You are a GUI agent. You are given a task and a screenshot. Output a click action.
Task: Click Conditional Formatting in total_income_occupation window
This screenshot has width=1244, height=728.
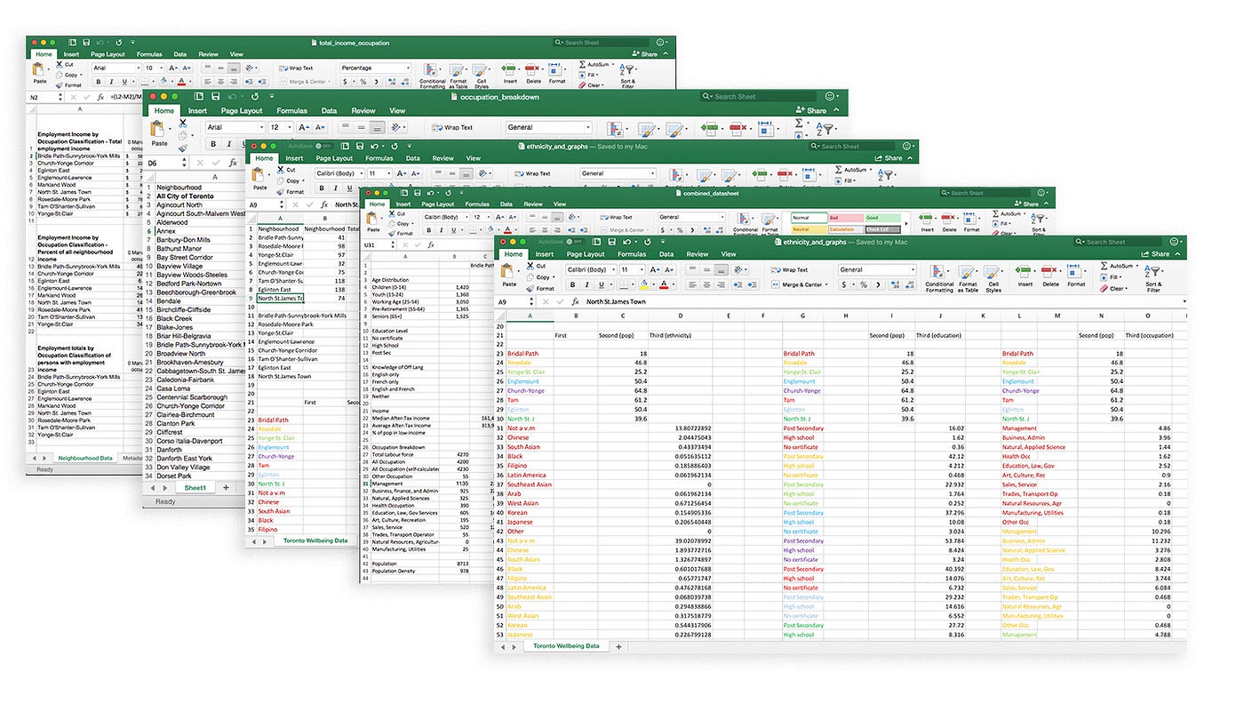click(432, 76)
